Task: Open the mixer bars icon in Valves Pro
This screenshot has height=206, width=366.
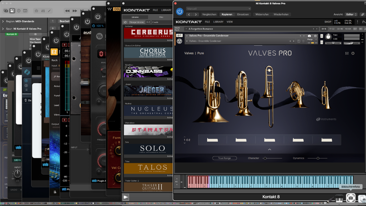Action: point(347,53)
